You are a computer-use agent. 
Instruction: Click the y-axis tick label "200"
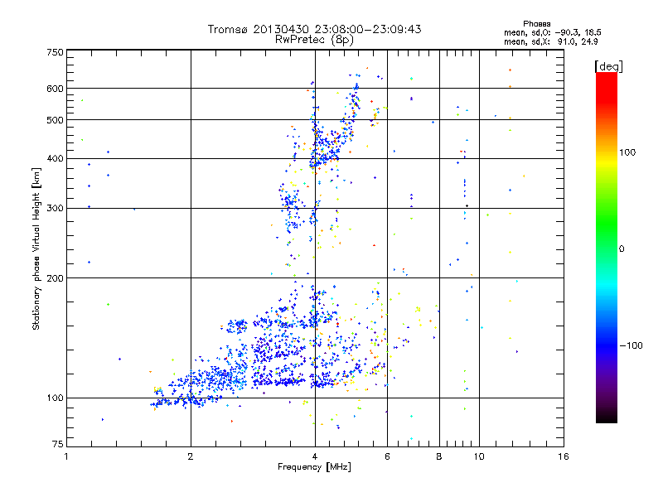tap(55, 278)
